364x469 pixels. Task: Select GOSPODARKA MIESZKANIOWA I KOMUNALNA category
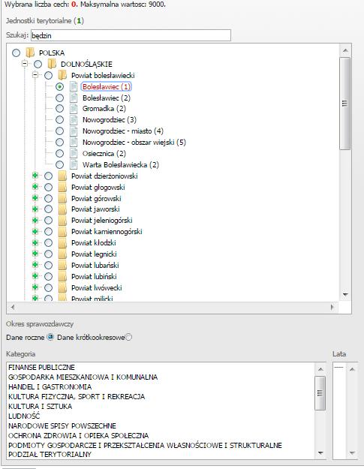tap(83, 377)
